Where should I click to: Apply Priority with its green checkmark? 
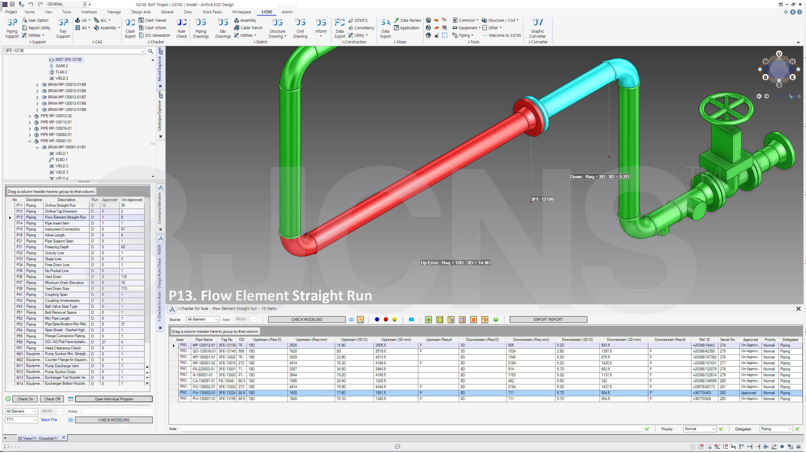pos(721,429)
